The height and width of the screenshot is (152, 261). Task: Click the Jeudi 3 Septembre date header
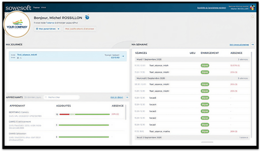pyautogui.click(x=192, y=138)
